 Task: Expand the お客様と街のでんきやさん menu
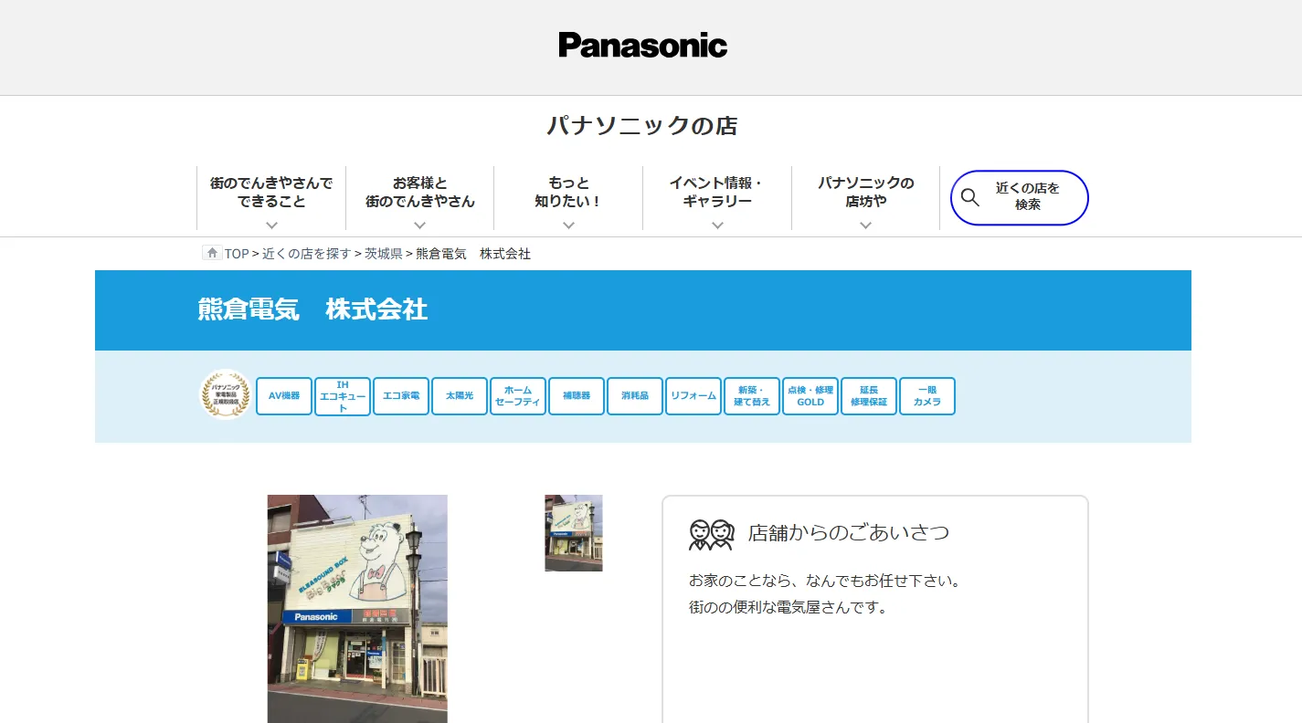[420, 199]
